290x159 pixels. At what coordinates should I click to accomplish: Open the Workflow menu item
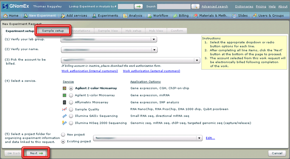click(x=158, y=16)
